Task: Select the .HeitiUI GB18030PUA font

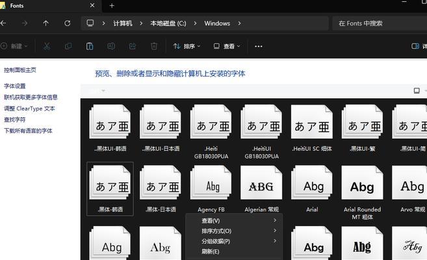Action: click(262, 132)
